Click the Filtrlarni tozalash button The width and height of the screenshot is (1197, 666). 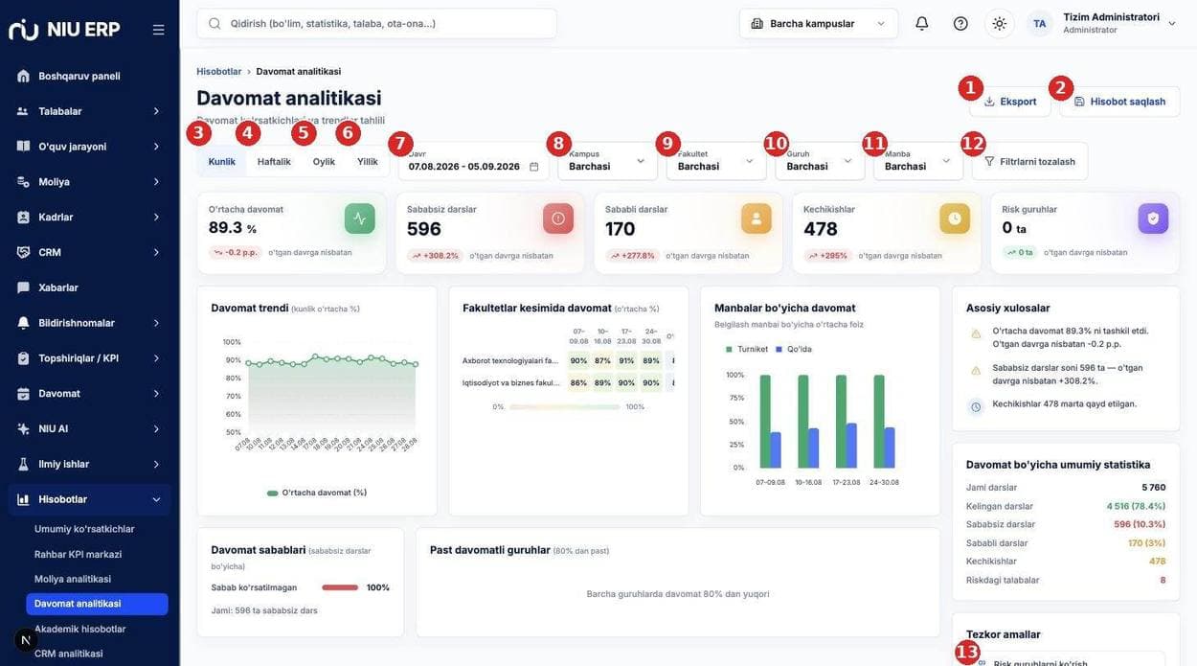coord(1029,161)
